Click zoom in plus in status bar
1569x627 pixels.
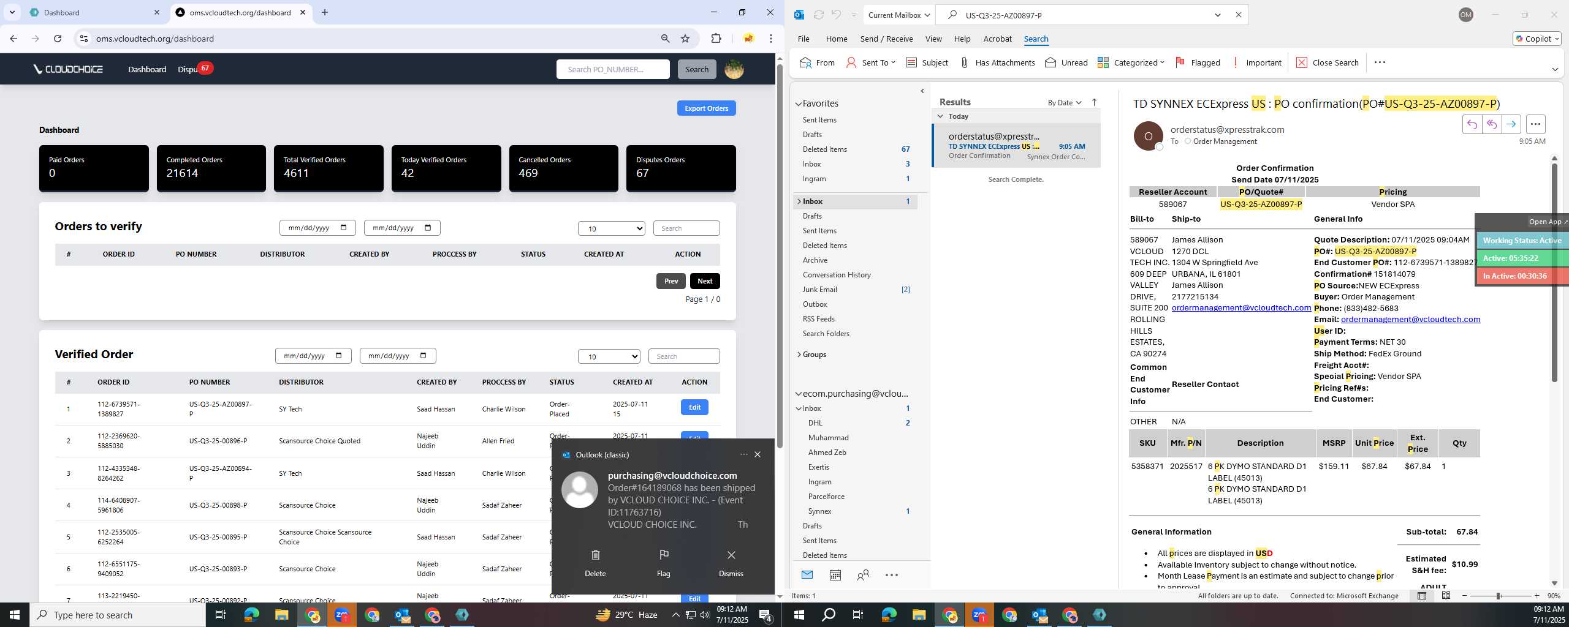coord(1537,596)
